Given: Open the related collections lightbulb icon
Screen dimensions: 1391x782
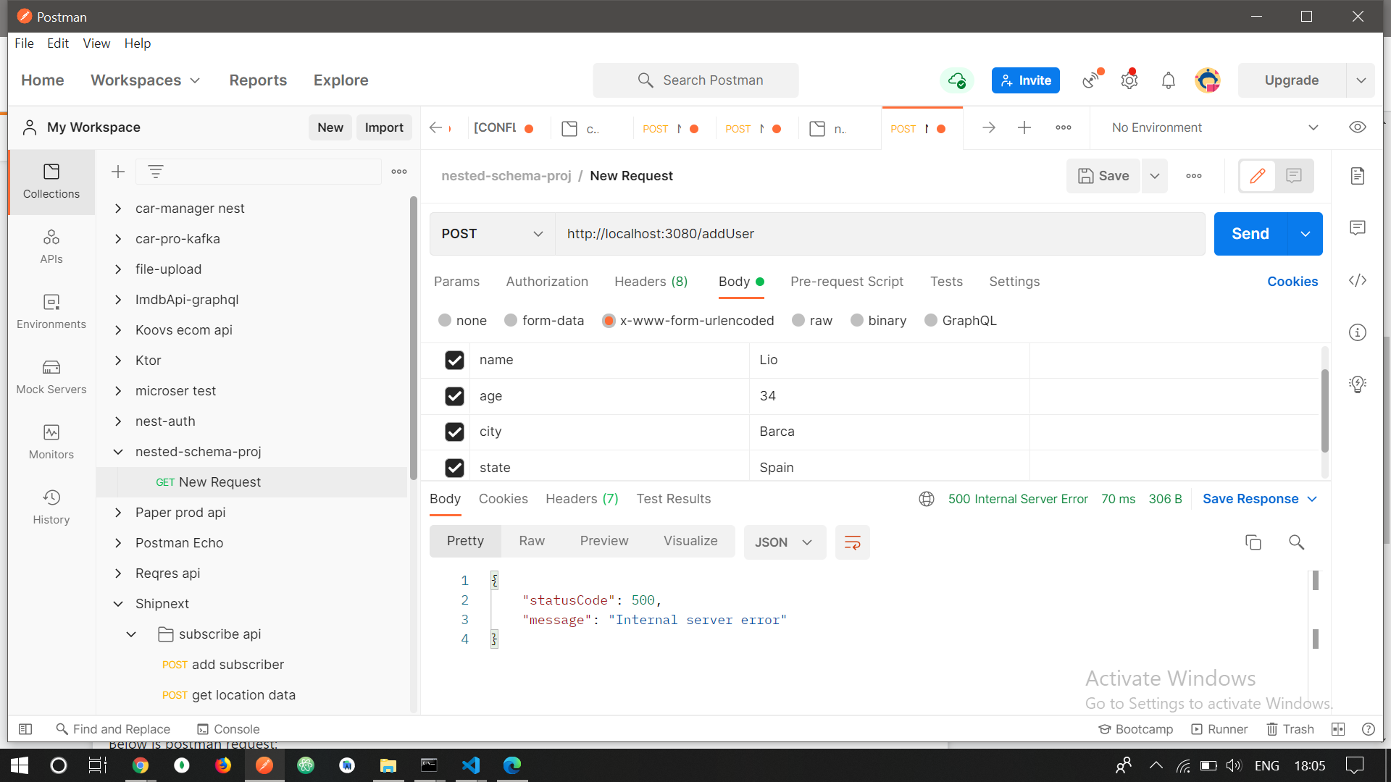Looking at the screenshot, I should tap(1358, 384).
